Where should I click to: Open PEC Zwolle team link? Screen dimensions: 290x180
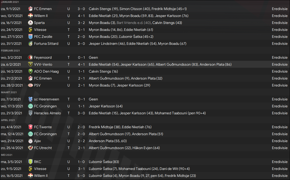pos(43,37)
